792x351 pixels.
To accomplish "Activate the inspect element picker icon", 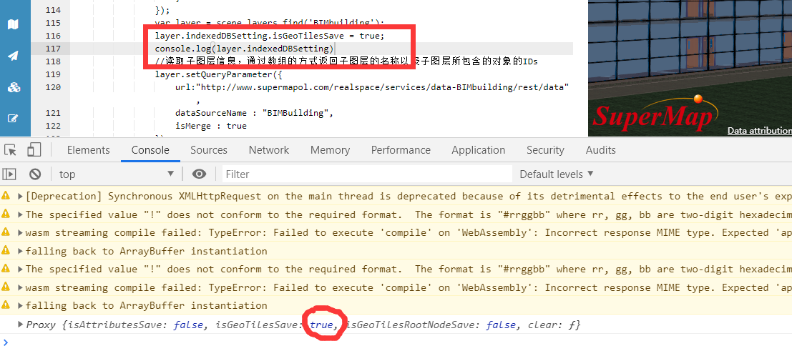I will click(10, 150).
